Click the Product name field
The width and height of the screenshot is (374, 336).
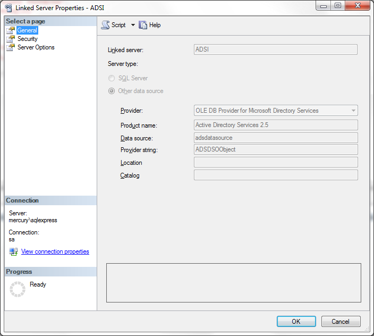click(276, 125)
